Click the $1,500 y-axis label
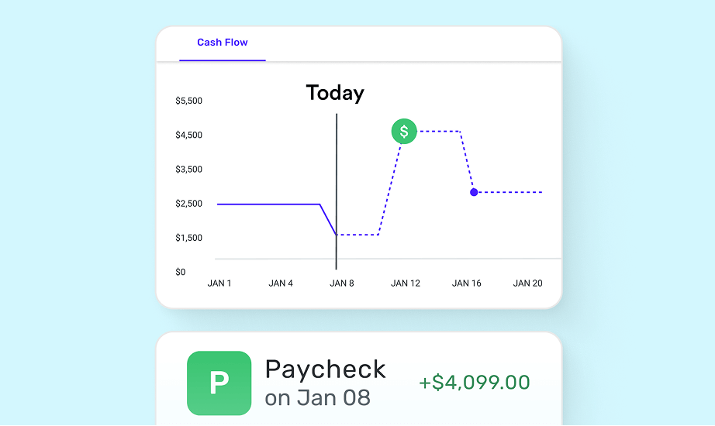715x426 pixels. click(188, 238)
